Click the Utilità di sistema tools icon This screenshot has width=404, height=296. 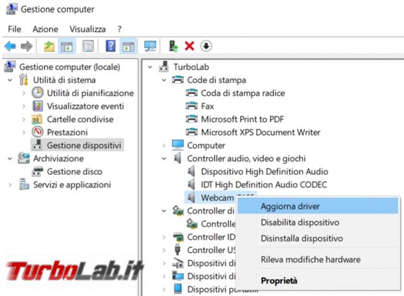[x=24, y=80]
